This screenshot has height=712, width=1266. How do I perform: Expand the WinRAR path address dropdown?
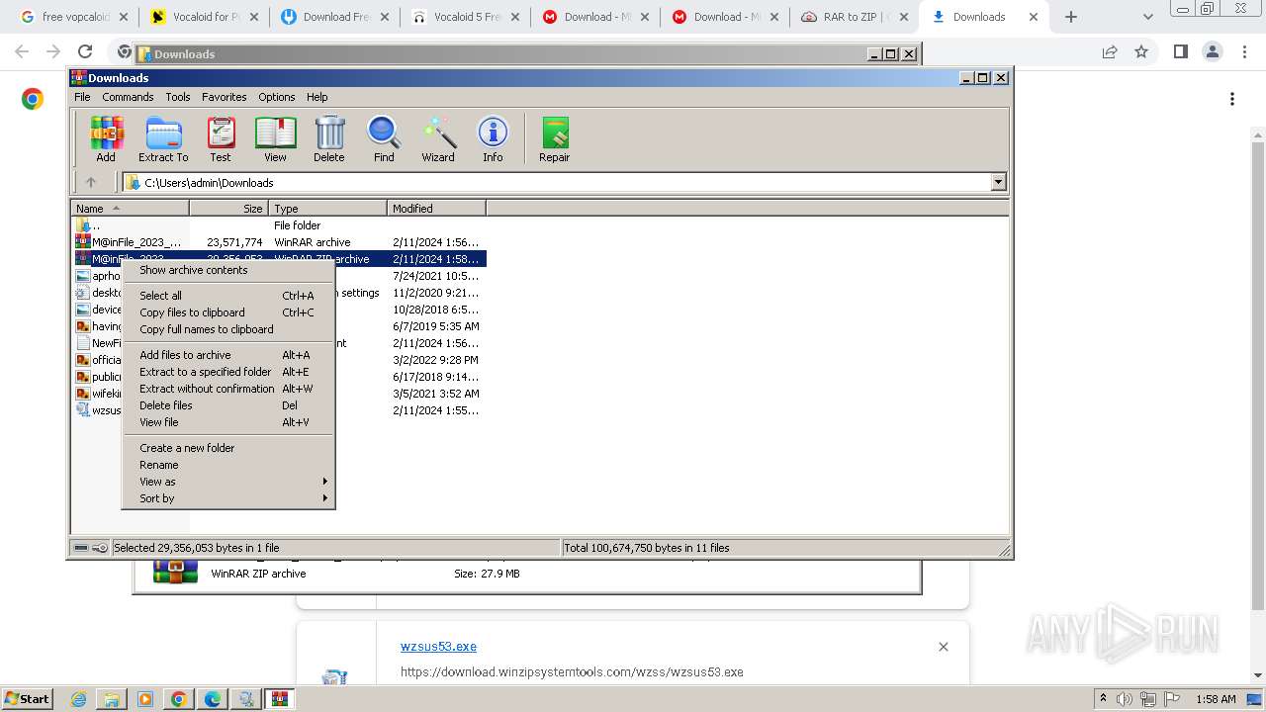(x=998, y=182)
